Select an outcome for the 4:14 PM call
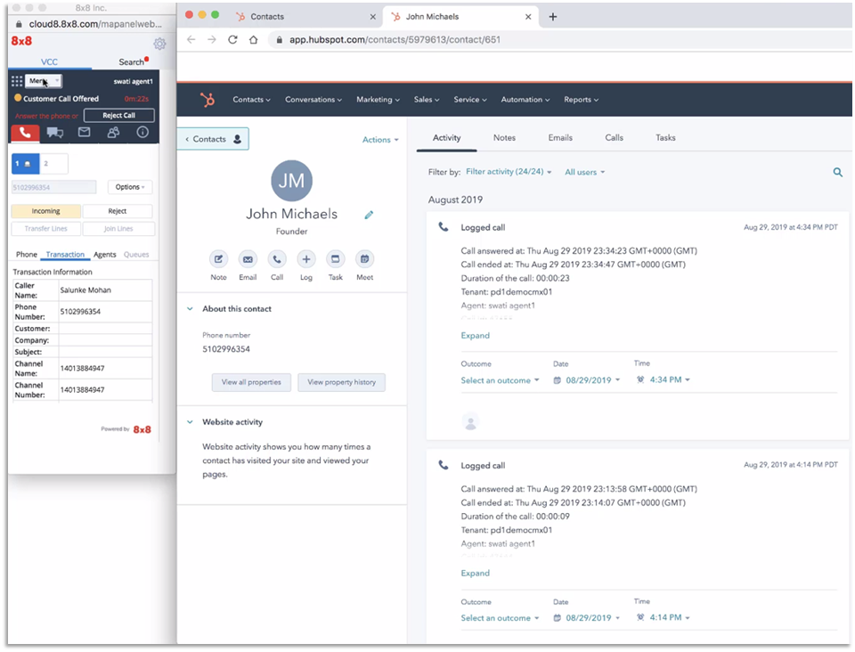Screen dimensions: 855x652 [500, 618]
